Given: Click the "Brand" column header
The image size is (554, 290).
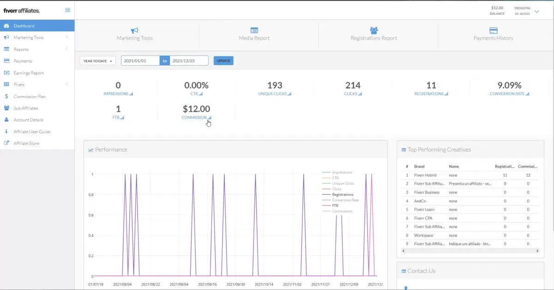Looking at the screenshot, I should click(419, 166).
